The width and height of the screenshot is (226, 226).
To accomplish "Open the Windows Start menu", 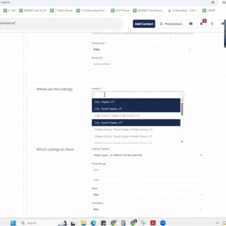I will click(x=13, y=223).
